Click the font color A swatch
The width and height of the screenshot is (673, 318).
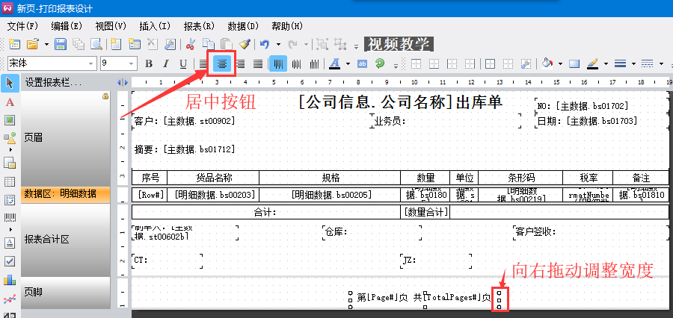pos(335,63)
